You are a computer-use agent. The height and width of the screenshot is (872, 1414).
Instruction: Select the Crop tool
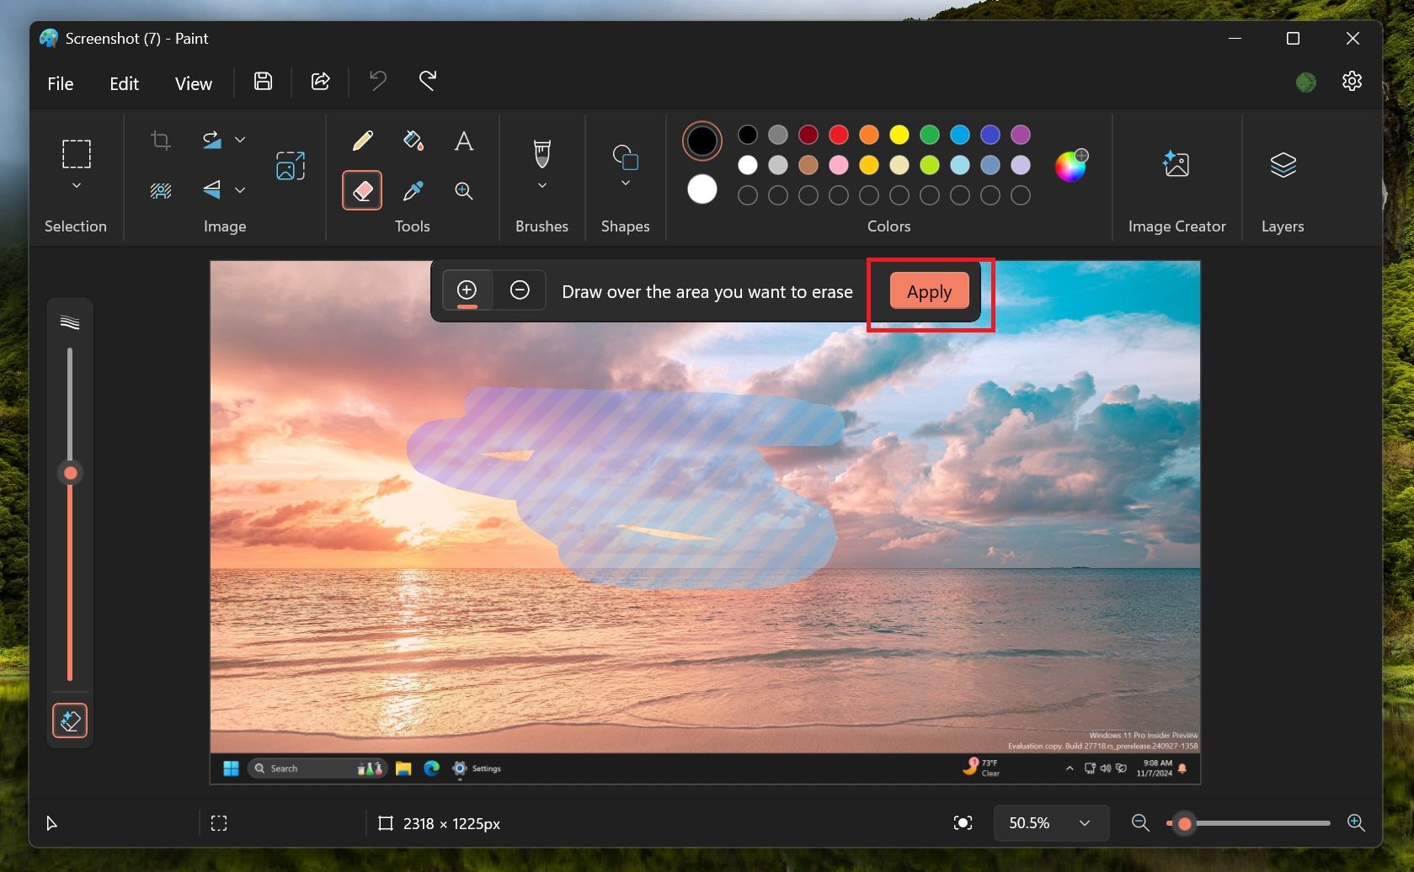160,141
